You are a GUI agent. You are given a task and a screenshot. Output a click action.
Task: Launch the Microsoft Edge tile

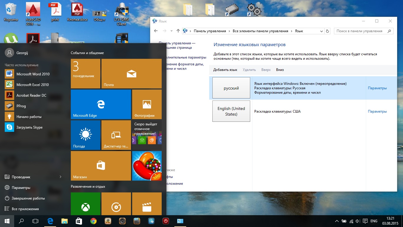(101, 104)
